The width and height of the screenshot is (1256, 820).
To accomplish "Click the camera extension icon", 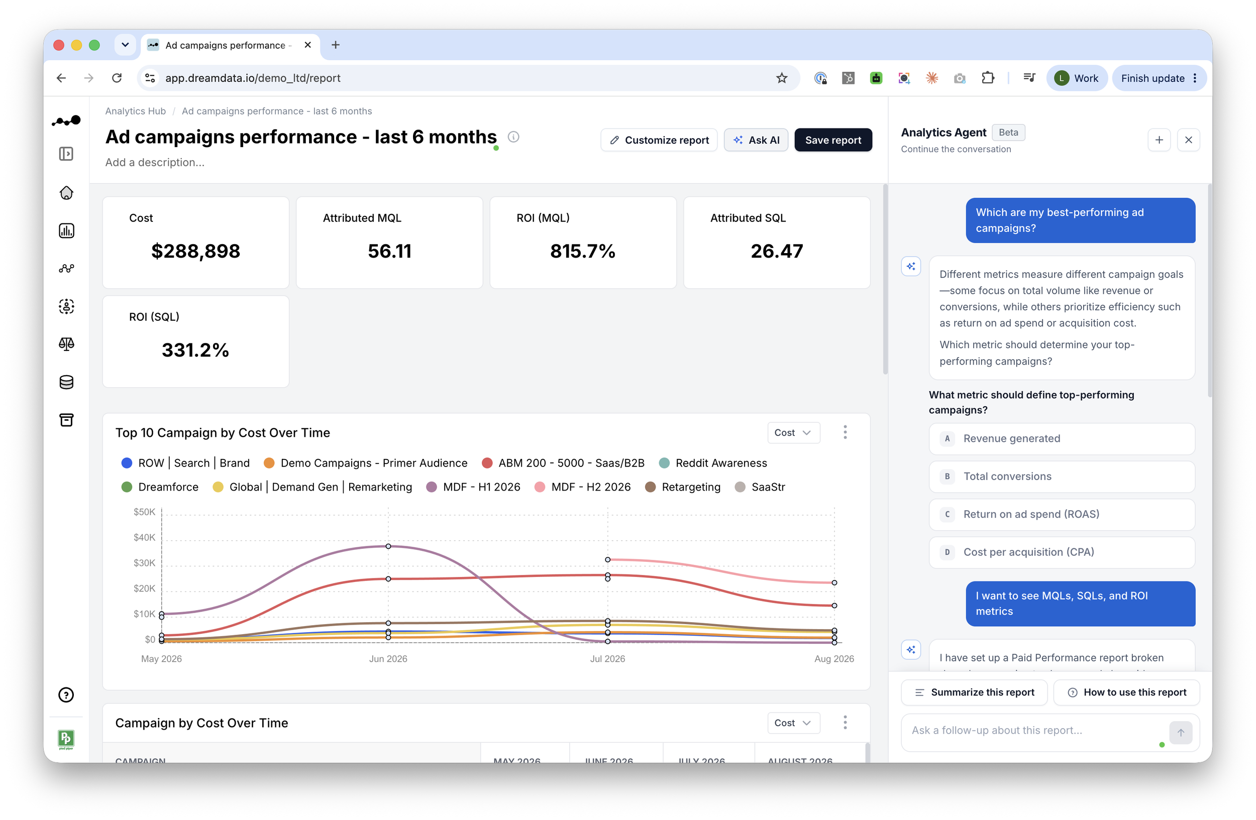I will [960, 78].
